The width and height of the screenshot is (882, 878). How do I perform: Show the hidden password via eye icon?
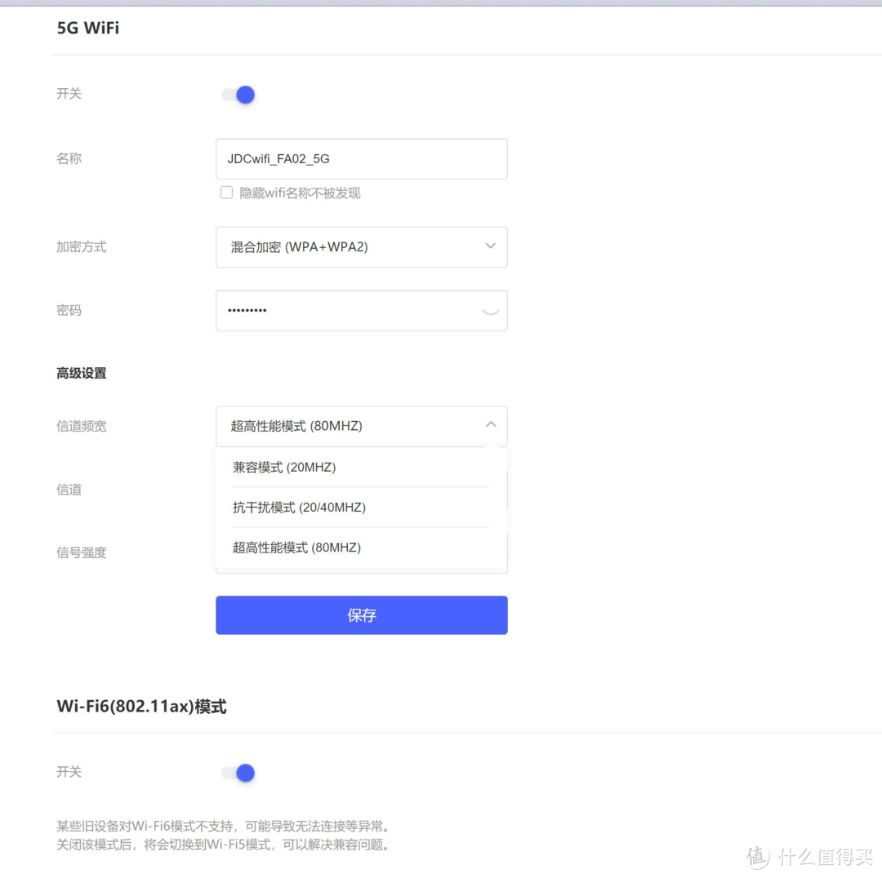[x=489, y=310]
